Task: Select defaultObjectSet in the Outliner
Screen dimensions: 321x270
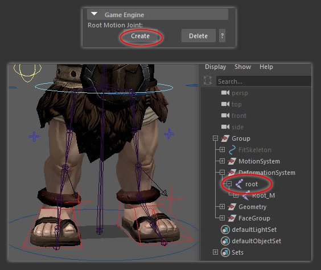Action: pyautogui.click(x=257, y=241)
